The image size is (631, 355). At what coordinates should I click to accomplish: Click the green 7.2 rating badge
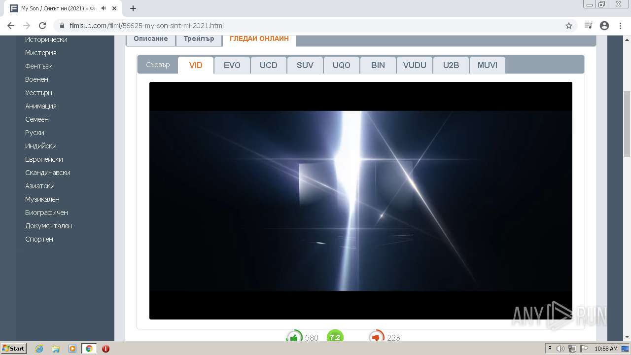(x=335, y=337)
